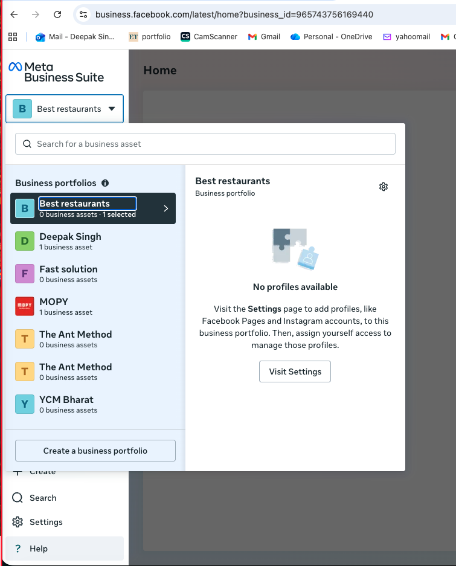Screen dimensions: 456x566
Task: Click the browser back arrow
Action: pos(14,14)
